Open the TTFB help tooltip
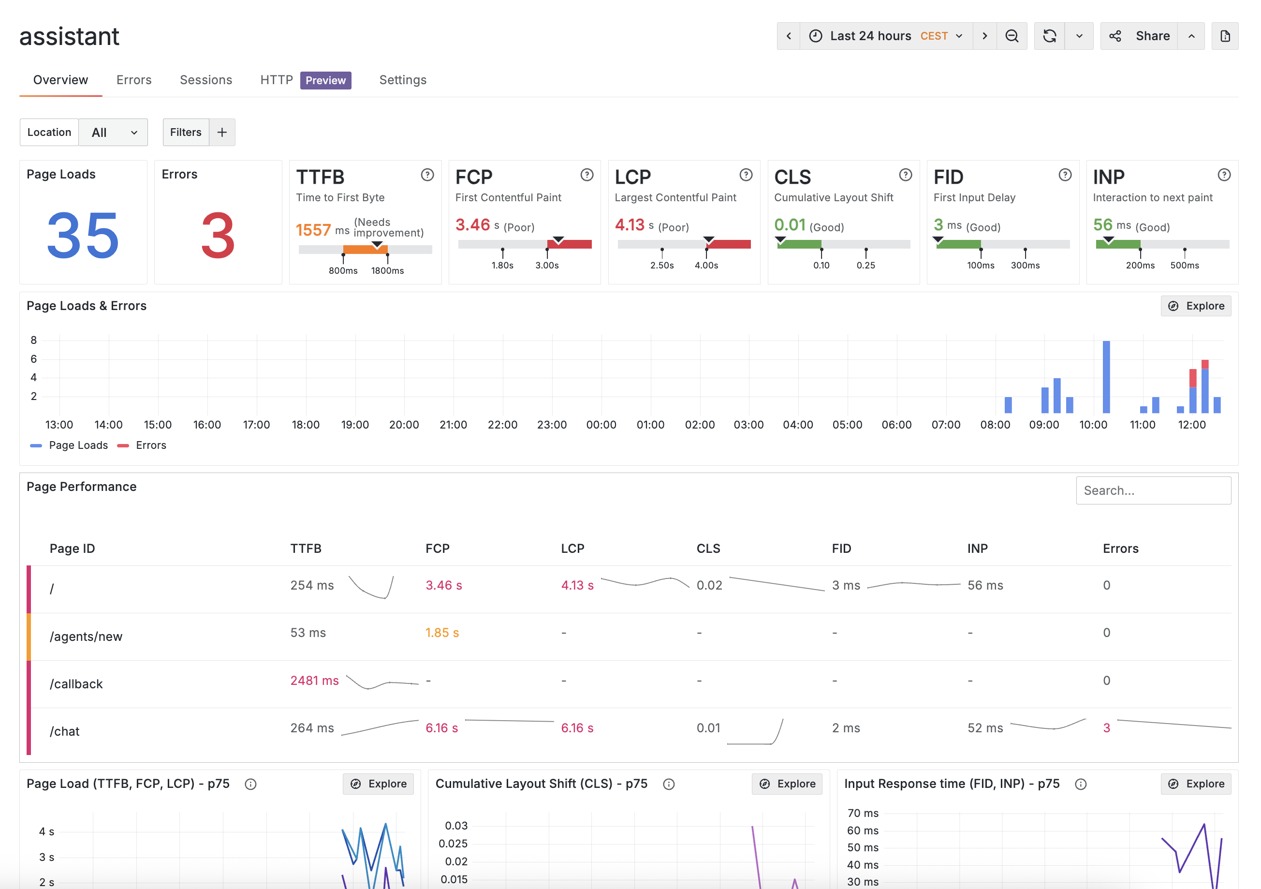Viewport: 1261px width, 889px height. (427, 175)
